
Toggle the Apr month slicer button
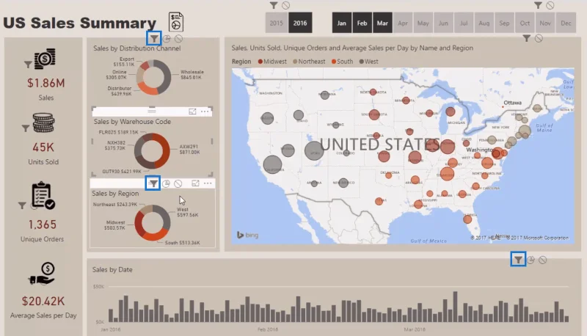(403, 23)
